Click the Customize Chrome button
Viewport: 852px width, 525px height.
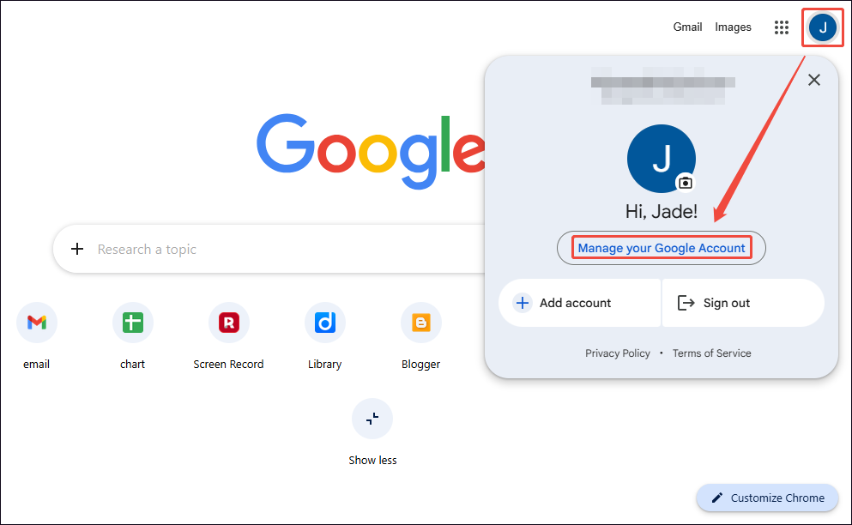[x=767, y=498]
